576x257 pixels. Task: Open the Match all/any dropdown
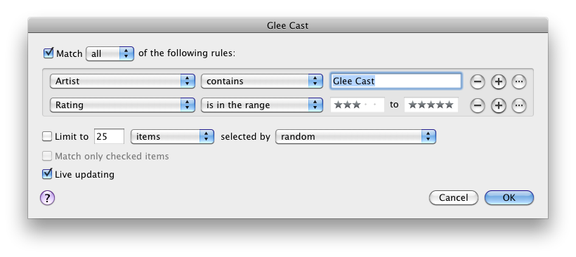[x=110, y=53]
